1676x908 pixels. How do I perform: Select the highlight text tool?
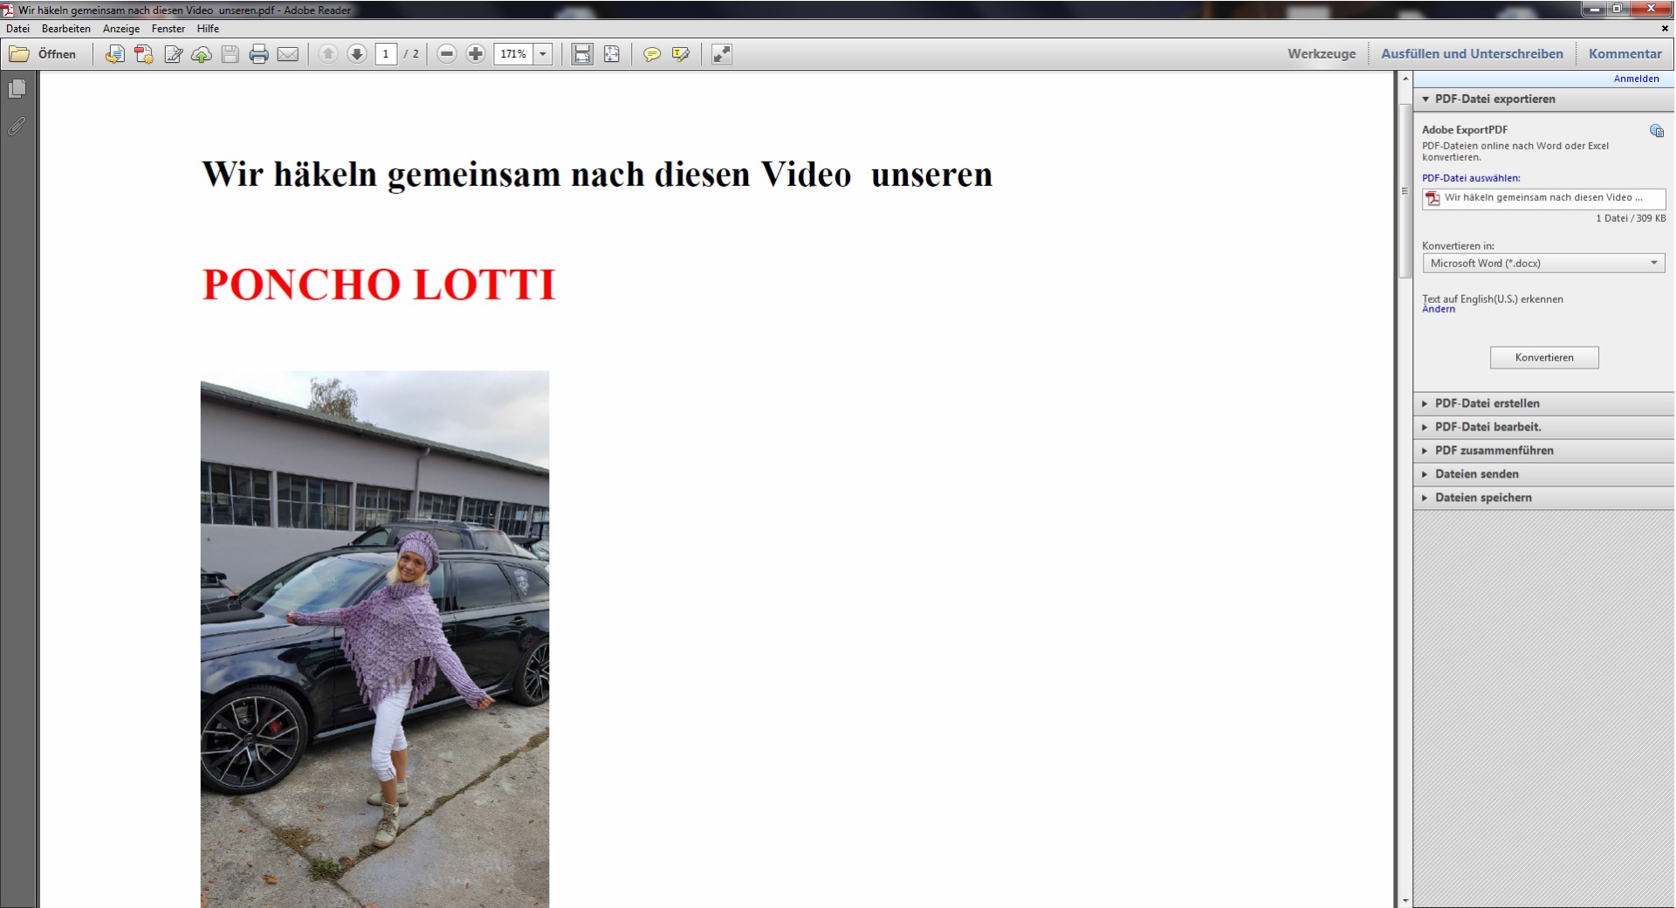click(681, 54)
